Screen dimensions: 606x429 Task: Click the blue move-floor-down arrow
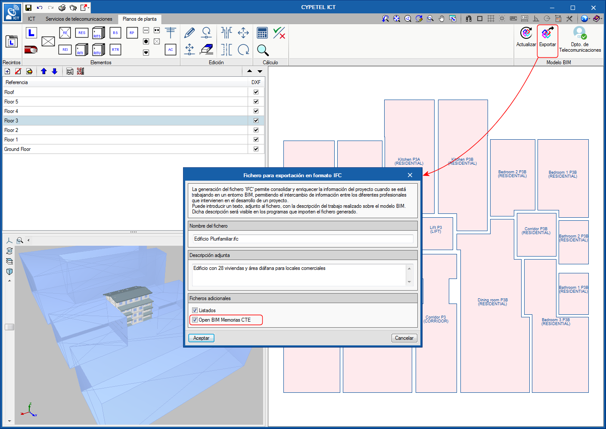tap(55, 71)
